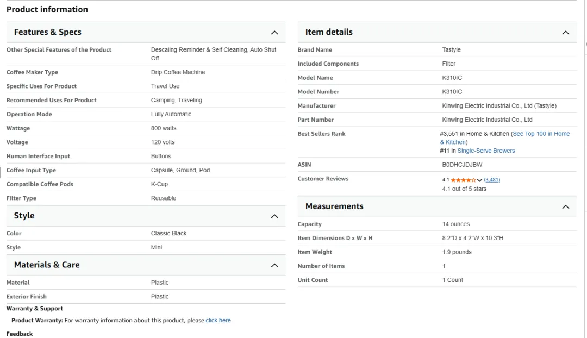Viewport: 587px width, 338px height.
Task: Click the Human Interface Input label
Action: pos(38,156)
